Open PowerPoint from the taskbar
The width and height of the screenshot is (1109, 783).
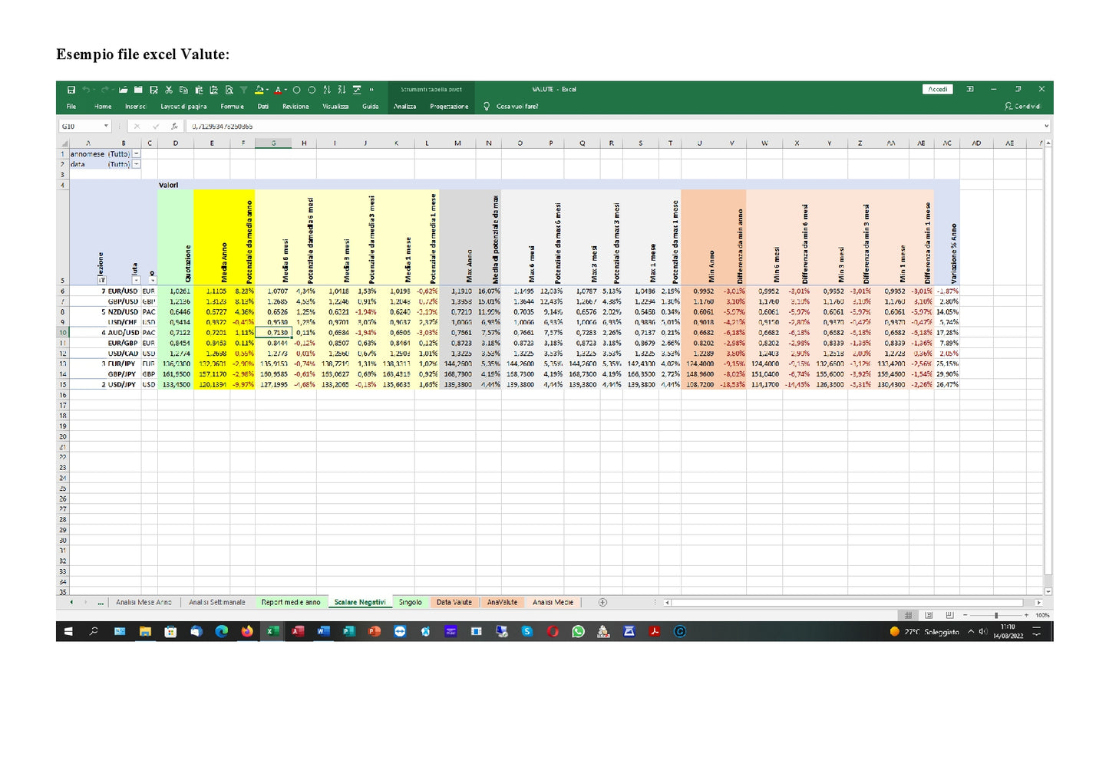click(x=375, y=631)
